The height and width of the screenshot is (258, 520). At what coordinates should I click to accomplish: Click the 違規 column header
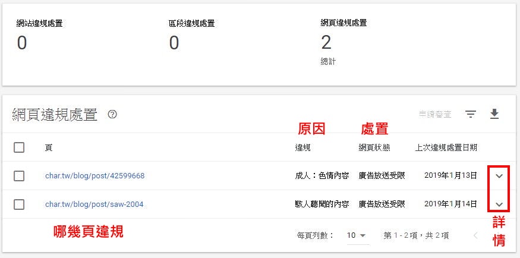pos(302,147)
